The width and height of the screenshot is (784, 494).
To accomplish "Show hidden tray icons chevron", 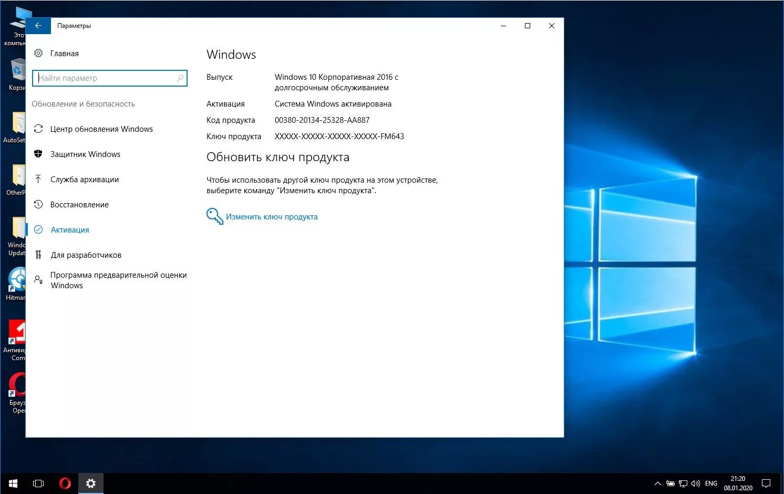I will [x=657, y=484].
